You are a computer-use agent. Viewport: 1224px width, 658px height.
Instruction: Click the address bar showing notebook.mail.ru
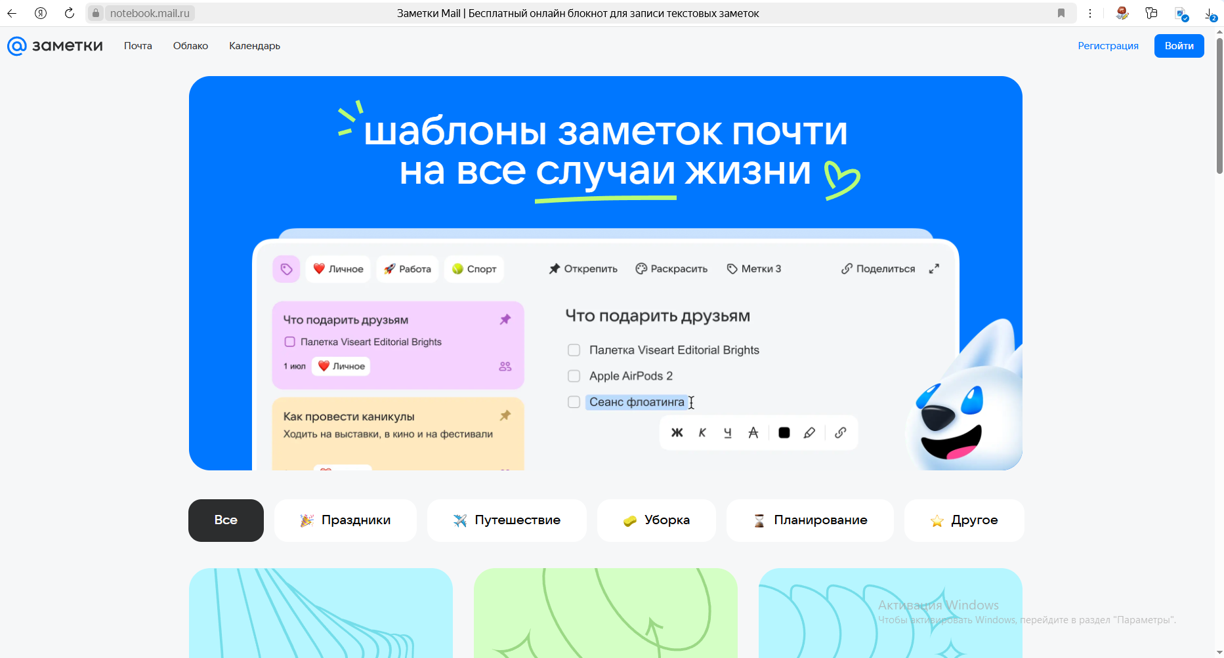[x=150, y=13]
